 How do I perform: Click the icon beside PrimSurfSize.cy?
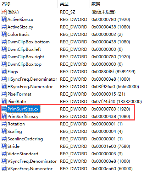click(4, 116)
